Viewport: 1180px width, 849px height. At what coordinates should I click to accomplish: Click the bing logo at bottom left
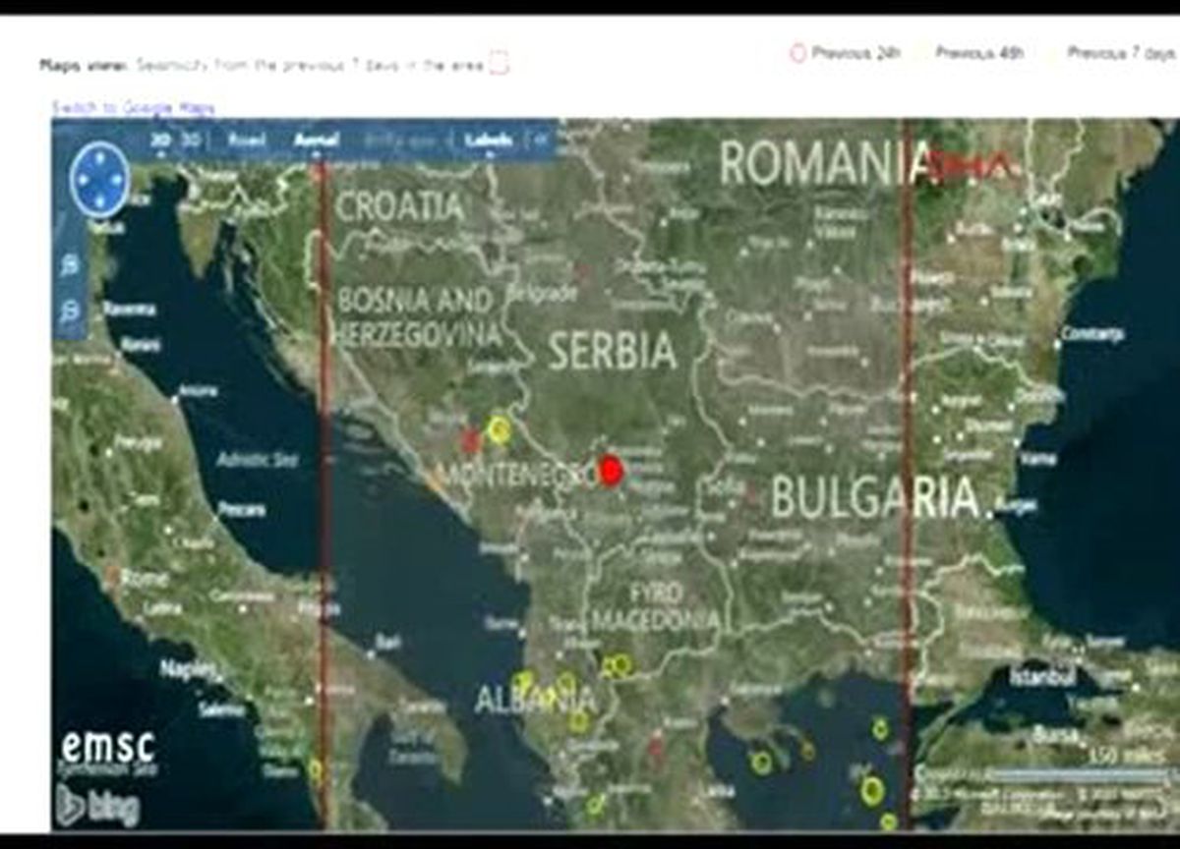(98, 807)
